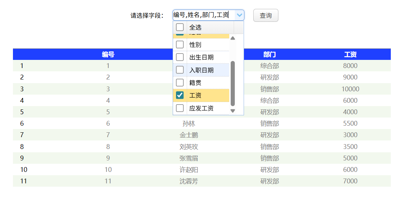Click 销售部 in row 6

click(x=270, y=123)
